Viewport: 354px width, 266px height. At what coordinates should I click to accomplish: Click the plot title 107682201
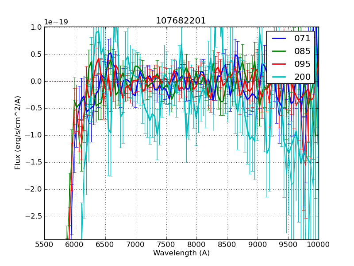click(181, 21)
